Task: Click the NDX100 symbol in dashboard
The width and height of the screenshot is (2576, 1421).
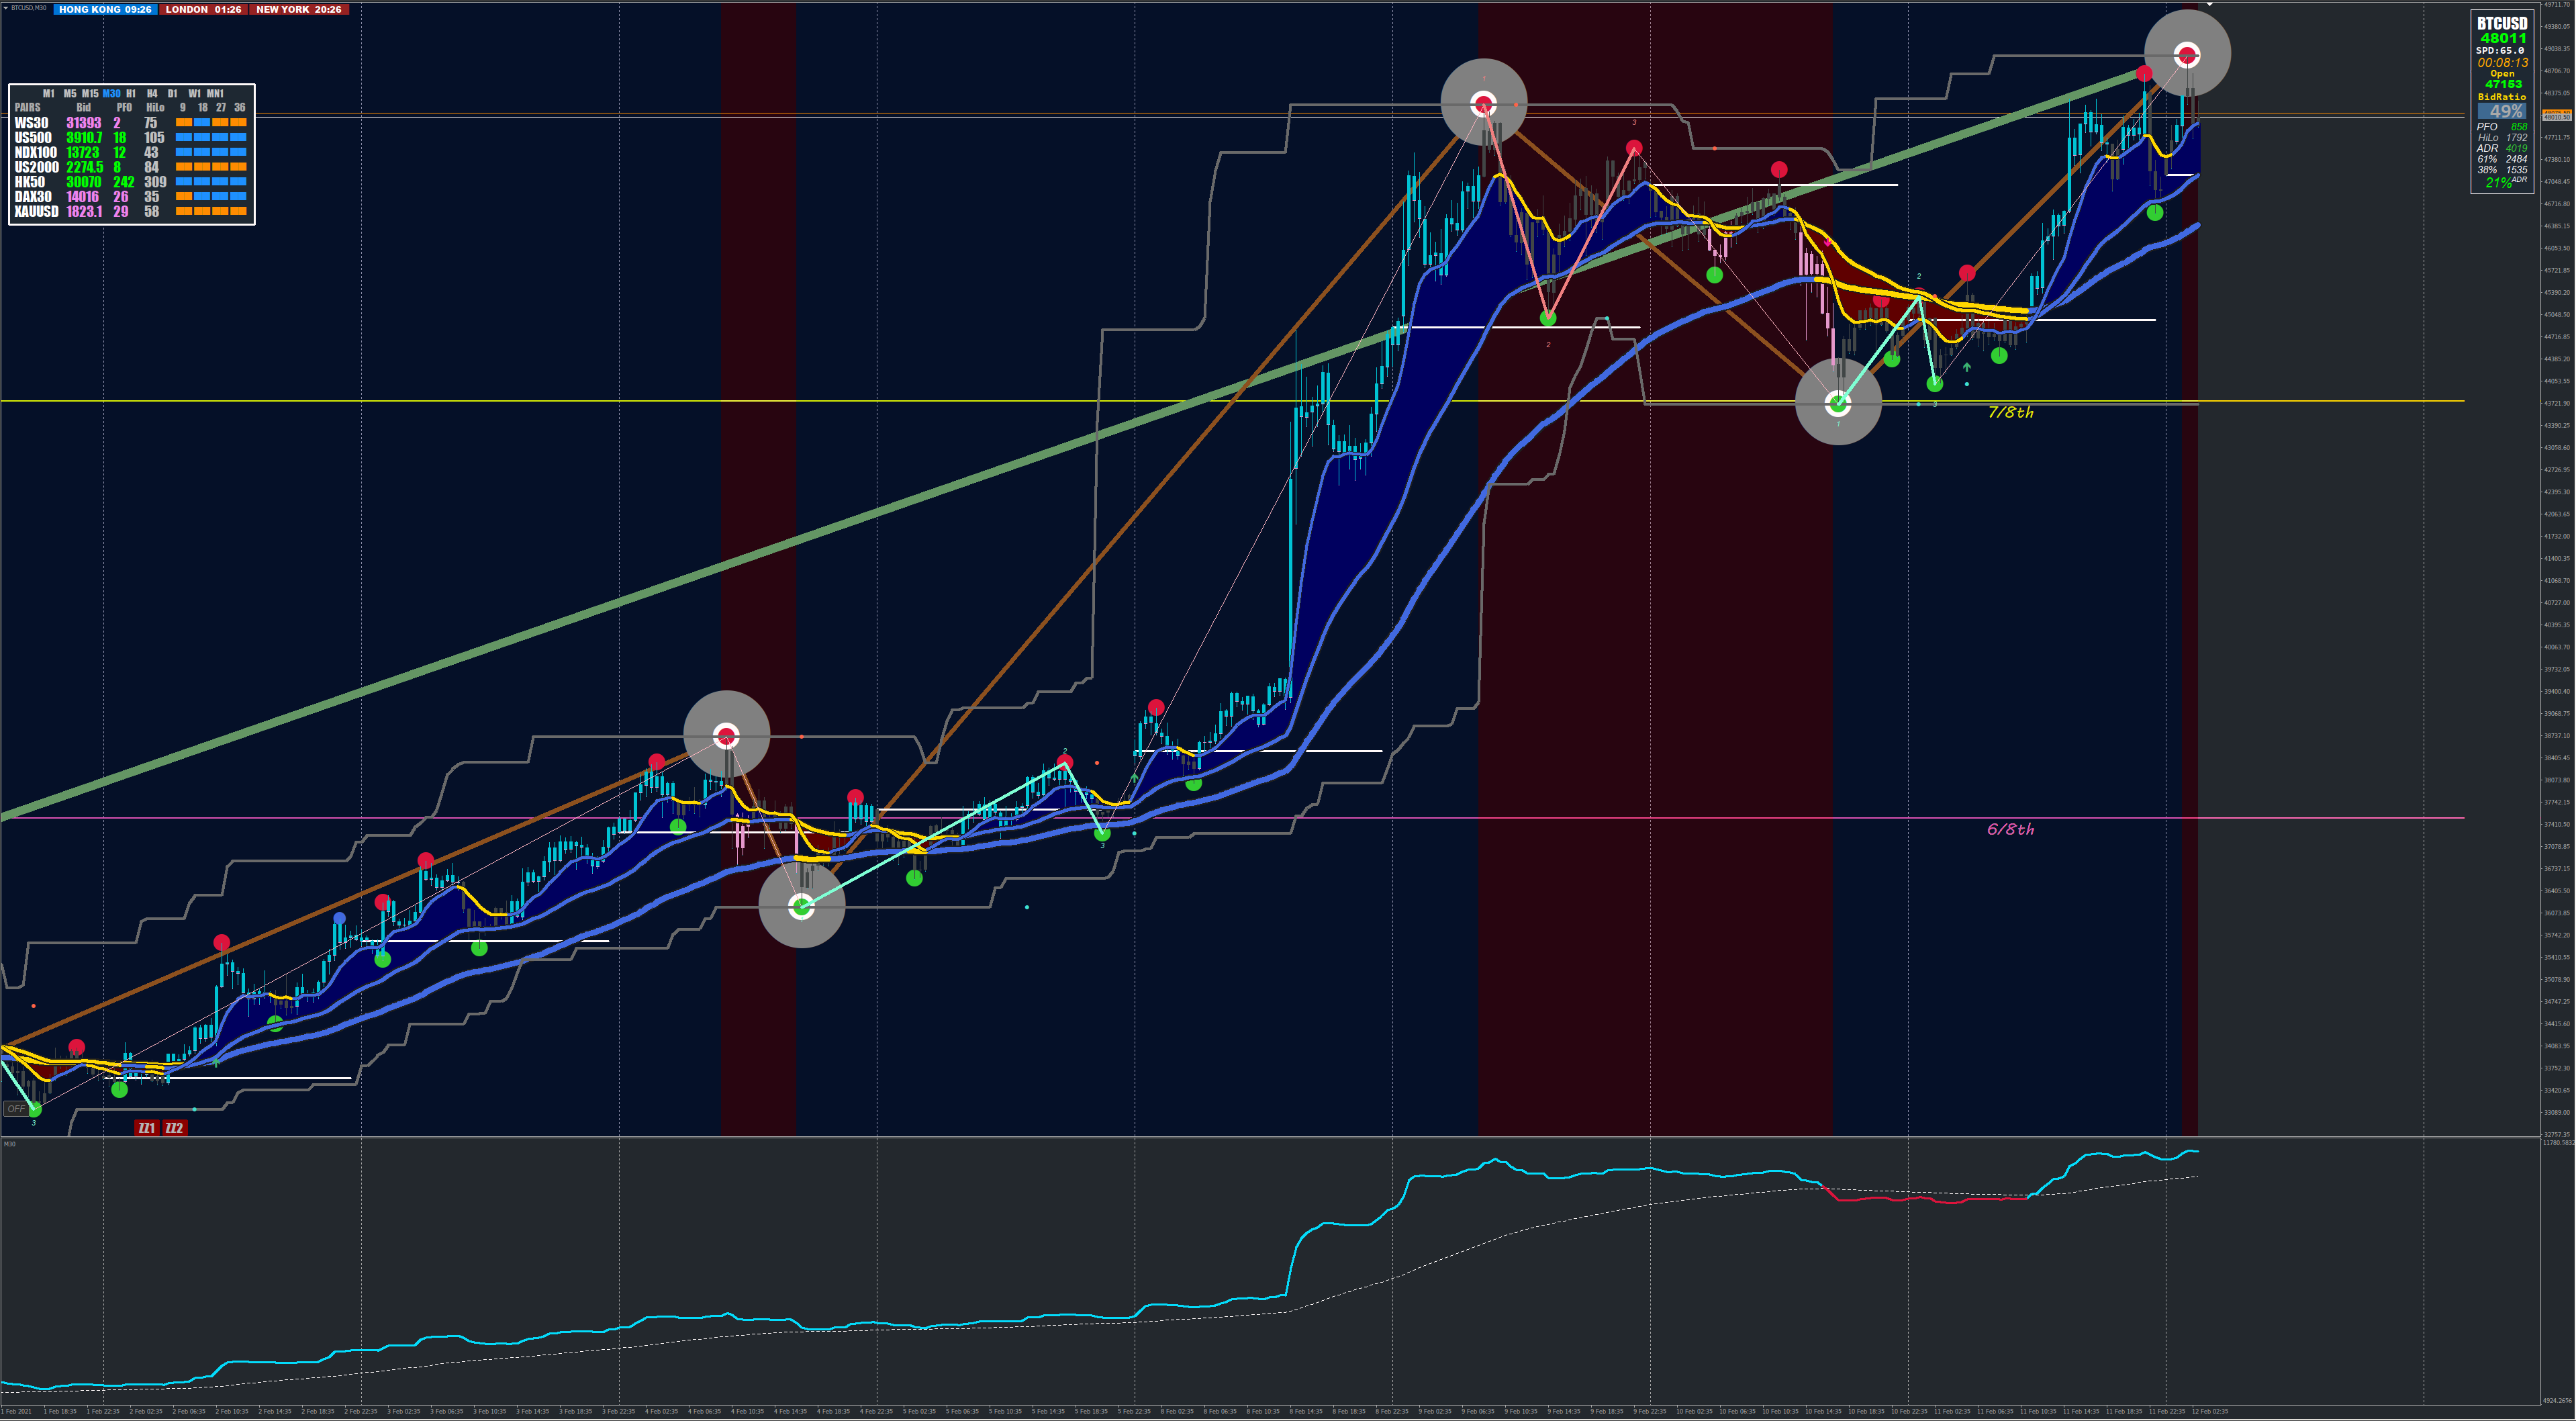Action: point(35,152)
